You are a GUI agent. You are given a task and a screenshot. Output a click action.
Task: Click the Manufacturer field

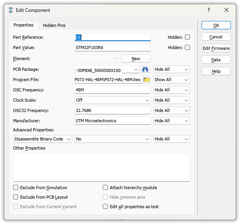coord(113,121)
